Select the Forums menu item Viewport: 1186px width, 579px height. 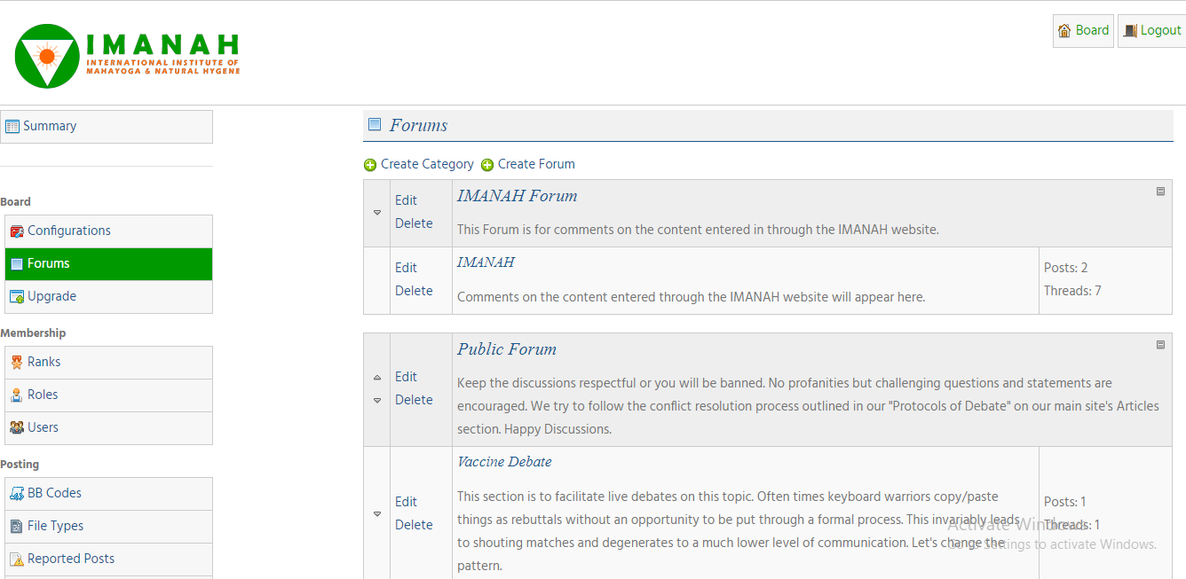(x=108, y=263)
